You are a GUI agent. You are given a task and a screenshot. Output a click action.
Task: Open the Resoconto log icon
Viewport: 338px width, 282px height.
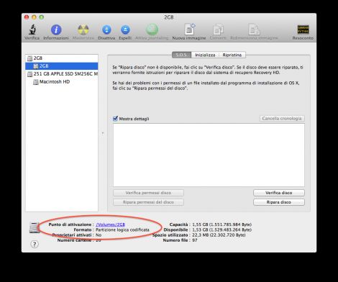point(303,29)
